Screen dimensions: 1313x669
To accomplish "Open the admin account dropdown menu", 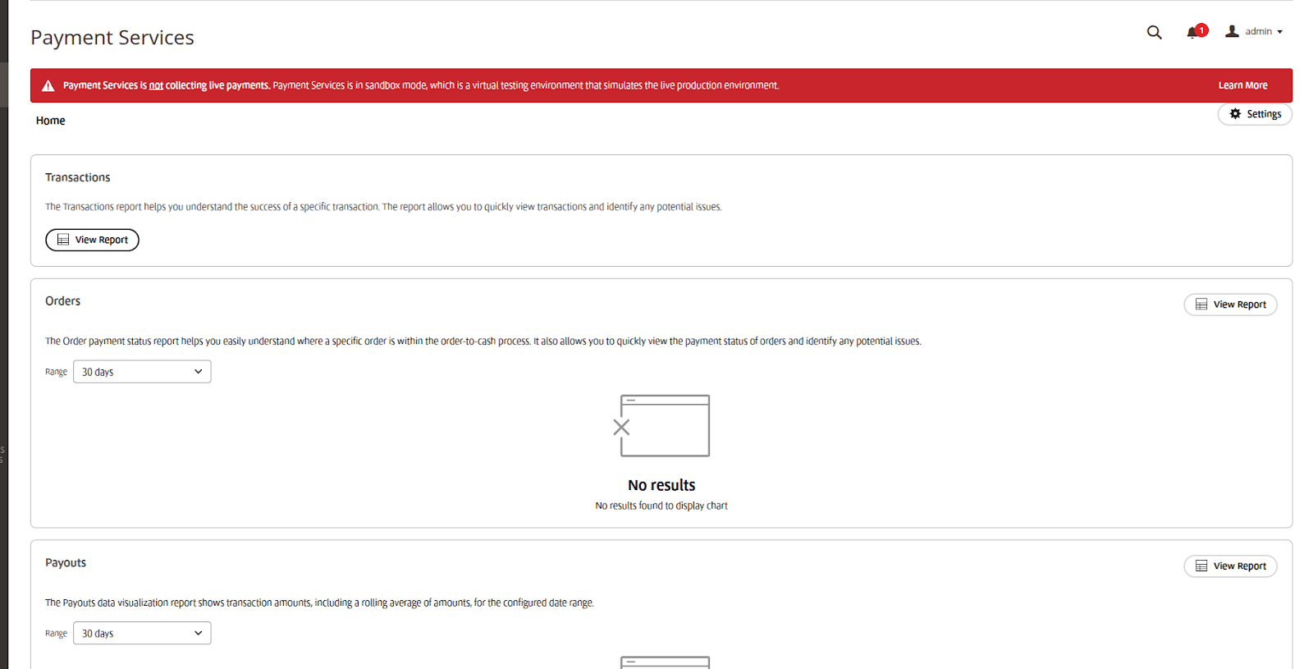I will pyautogui.click(x=1254, y=31).
